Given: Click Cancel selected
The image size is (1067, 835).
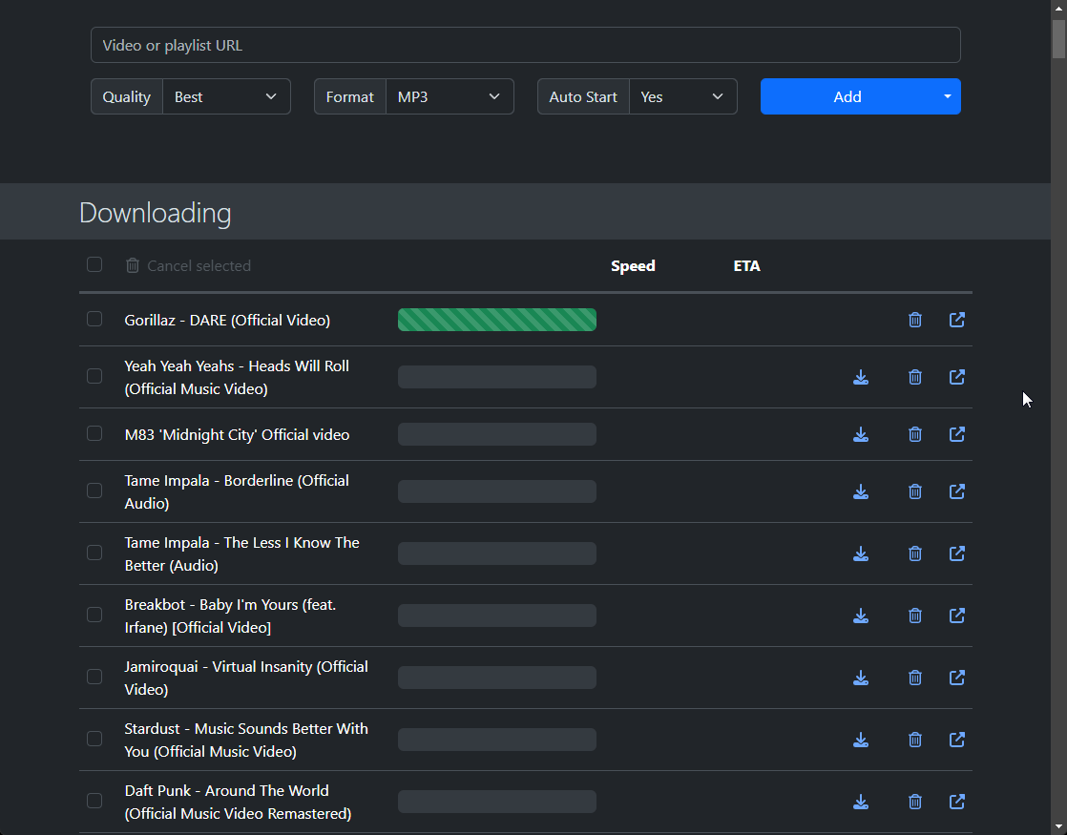Looking at the screenshot, I should tap(189, 265).
